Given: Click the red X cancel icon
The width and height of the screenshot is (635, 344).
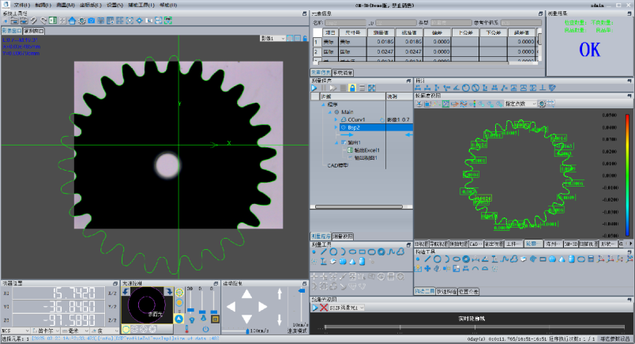Looking at the screenshot, I should (x=324, y=307).
